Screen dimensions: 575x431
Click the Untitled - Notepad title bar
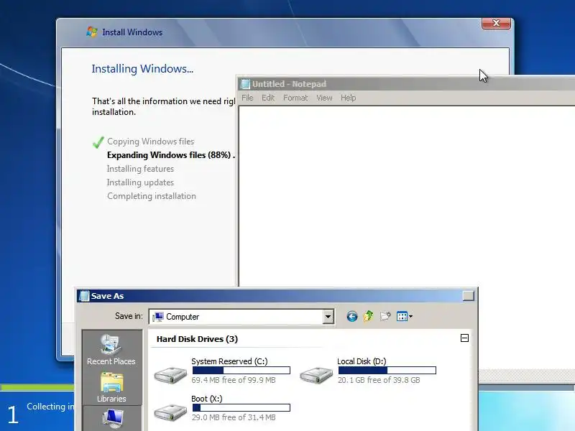coord(406,84)
